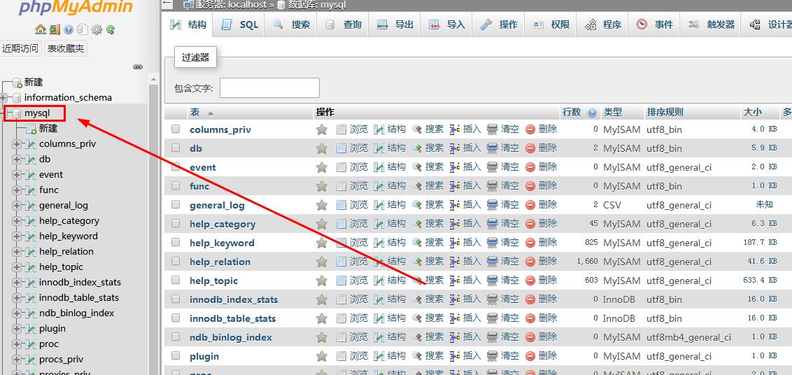Click 浏览 link for help_topic row

359,280
